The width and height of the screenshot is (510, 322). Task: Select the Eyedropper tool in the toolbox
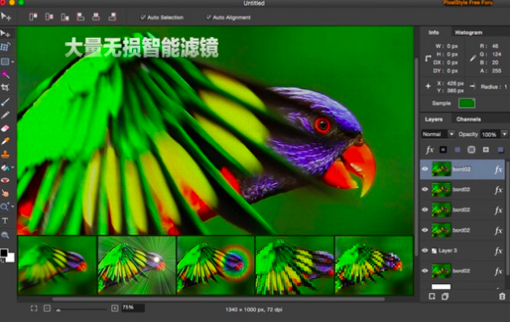pyautogui.click(x=5, y=142)
